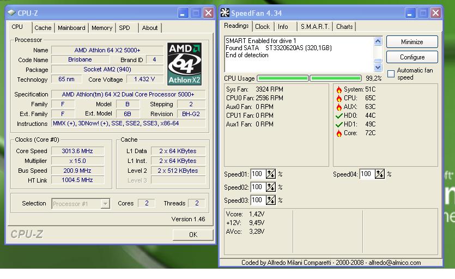The height and width of the screenshot is (279, 455).
Task: Select the Readings tab in SpeedFan
Action: [236, 26]
